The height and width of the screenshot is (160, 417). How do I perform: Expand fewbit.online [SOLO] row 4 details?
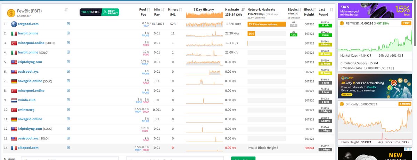coord(68,52)
